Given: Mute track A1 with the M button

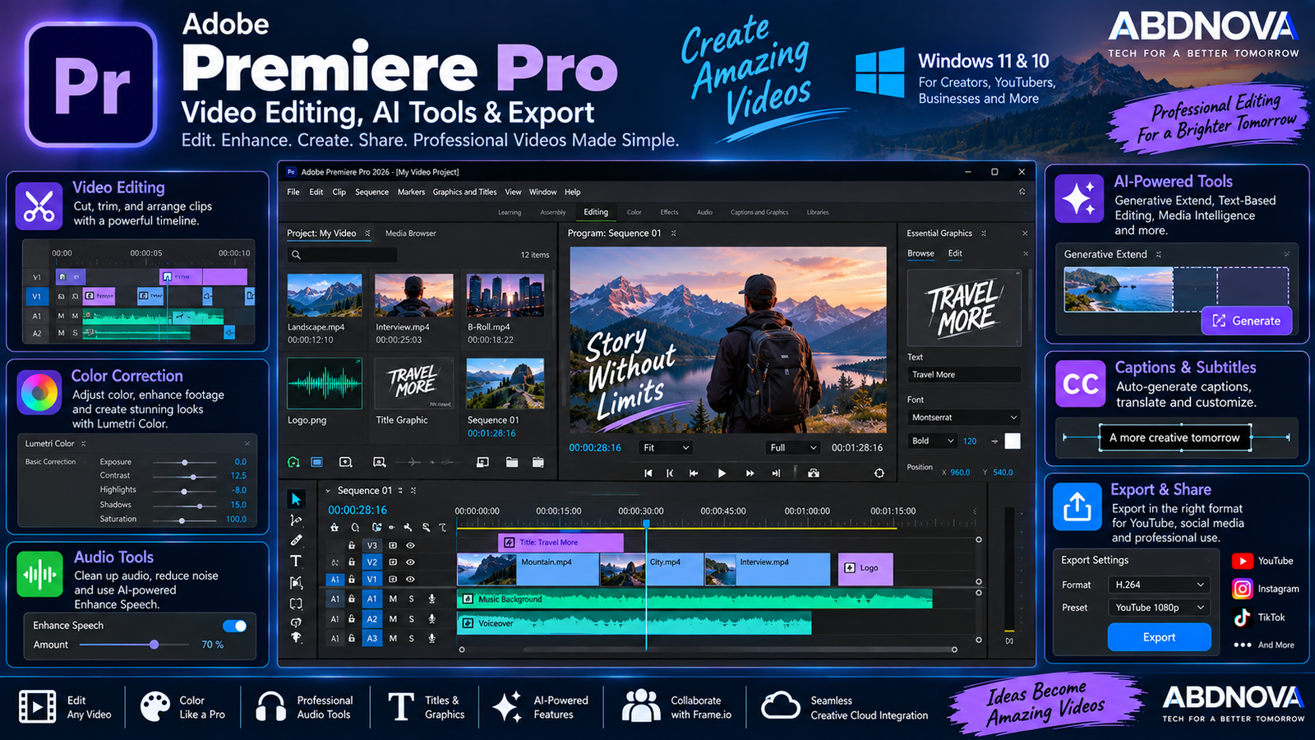Looking at the screenshot, I should 393,599.
